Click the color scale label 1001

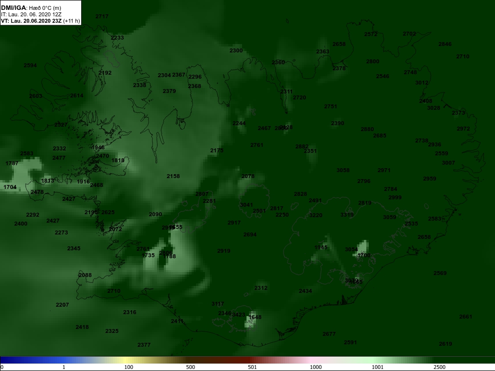tap(378, 367)
